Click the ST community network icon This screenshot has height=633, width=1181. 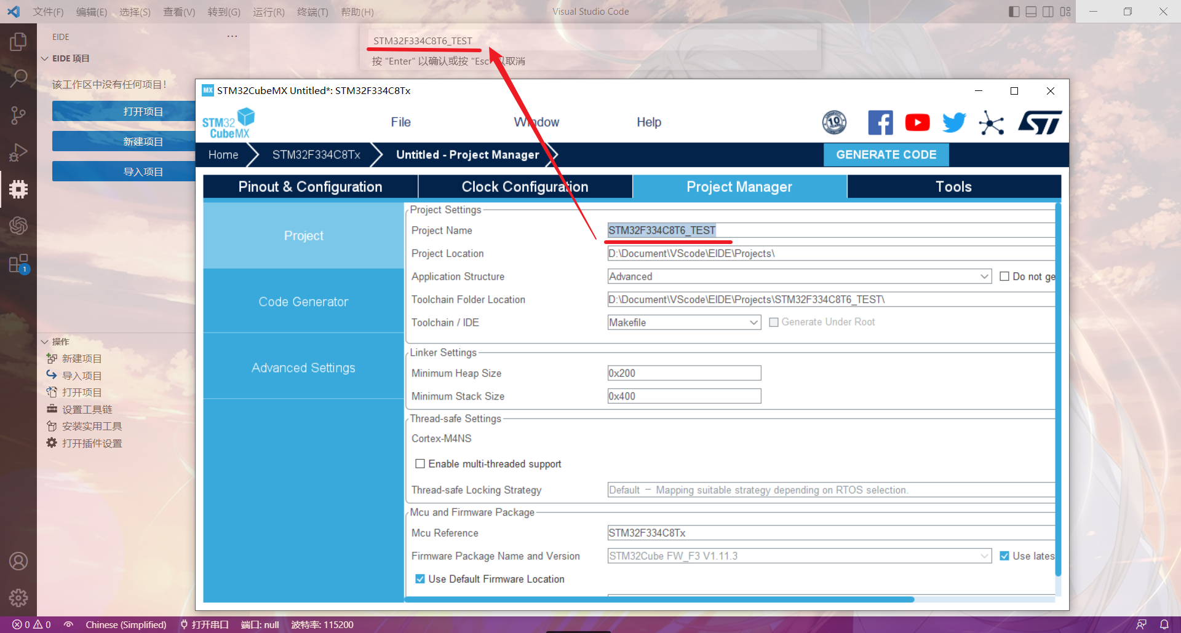(x=991, y=122)
